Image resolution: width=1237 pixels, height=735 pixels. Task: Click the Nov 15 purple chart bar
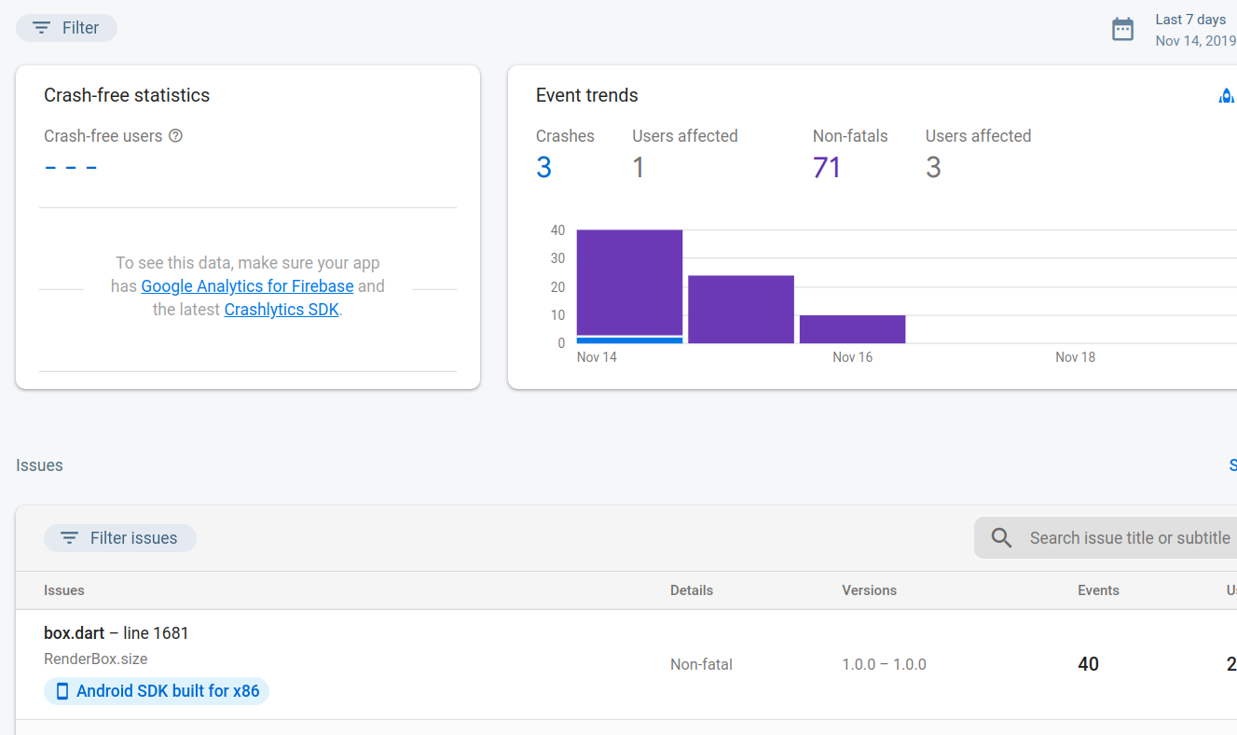point(741,310)
